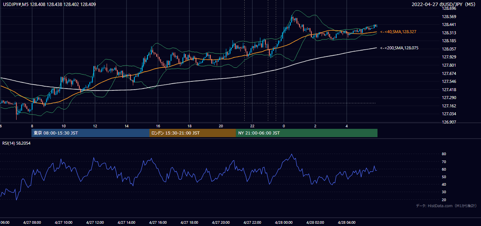
Task: Click hour label 0 under the price chart
Action: pyautogui.click(x=284, y=126)
